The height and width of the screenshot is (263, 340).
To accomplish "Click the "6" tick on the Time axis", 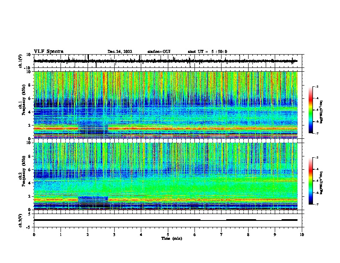I will click(194, 235).
